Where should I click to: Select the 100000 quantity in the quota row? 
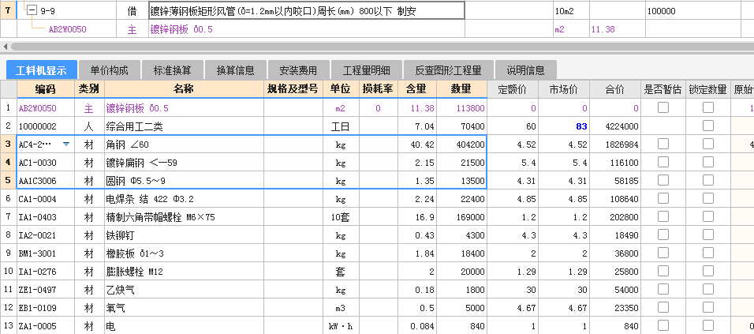692,10
